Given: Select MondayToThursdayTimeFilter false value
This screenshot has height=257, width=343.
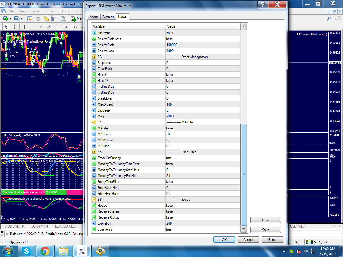Looking at the screenshot, I should (202, 164).
